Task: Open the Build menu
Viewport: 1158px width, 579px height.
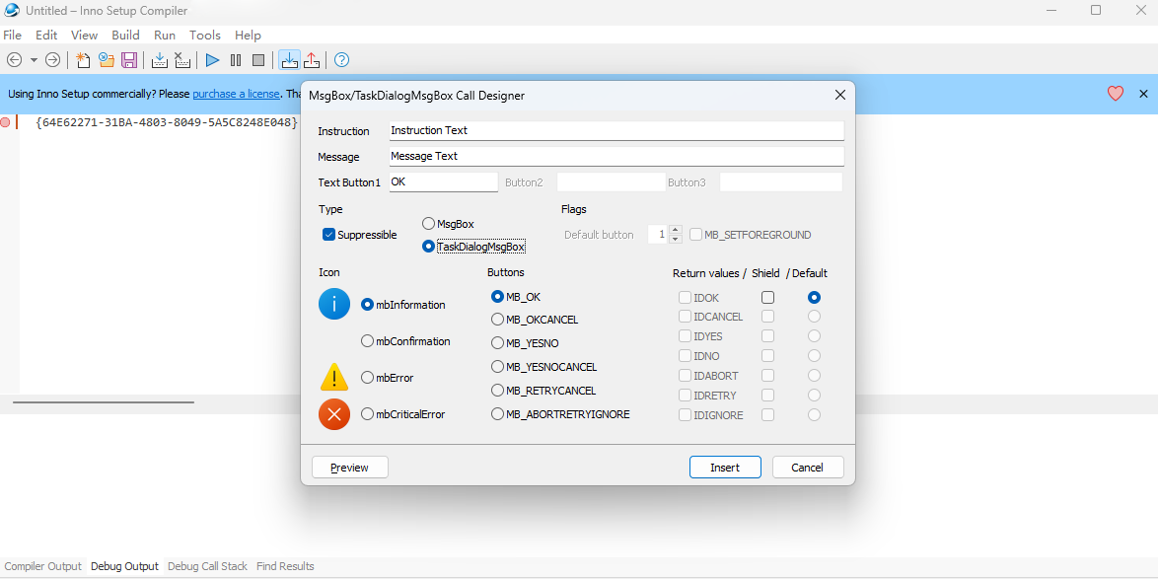Action: pyautogui.click(x=125, y=35)
